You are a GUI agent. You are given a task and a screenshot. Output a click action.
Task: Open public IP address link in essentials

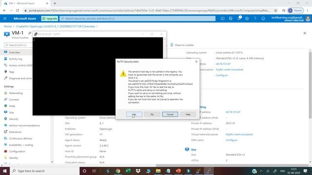click(x=223, y=64)
